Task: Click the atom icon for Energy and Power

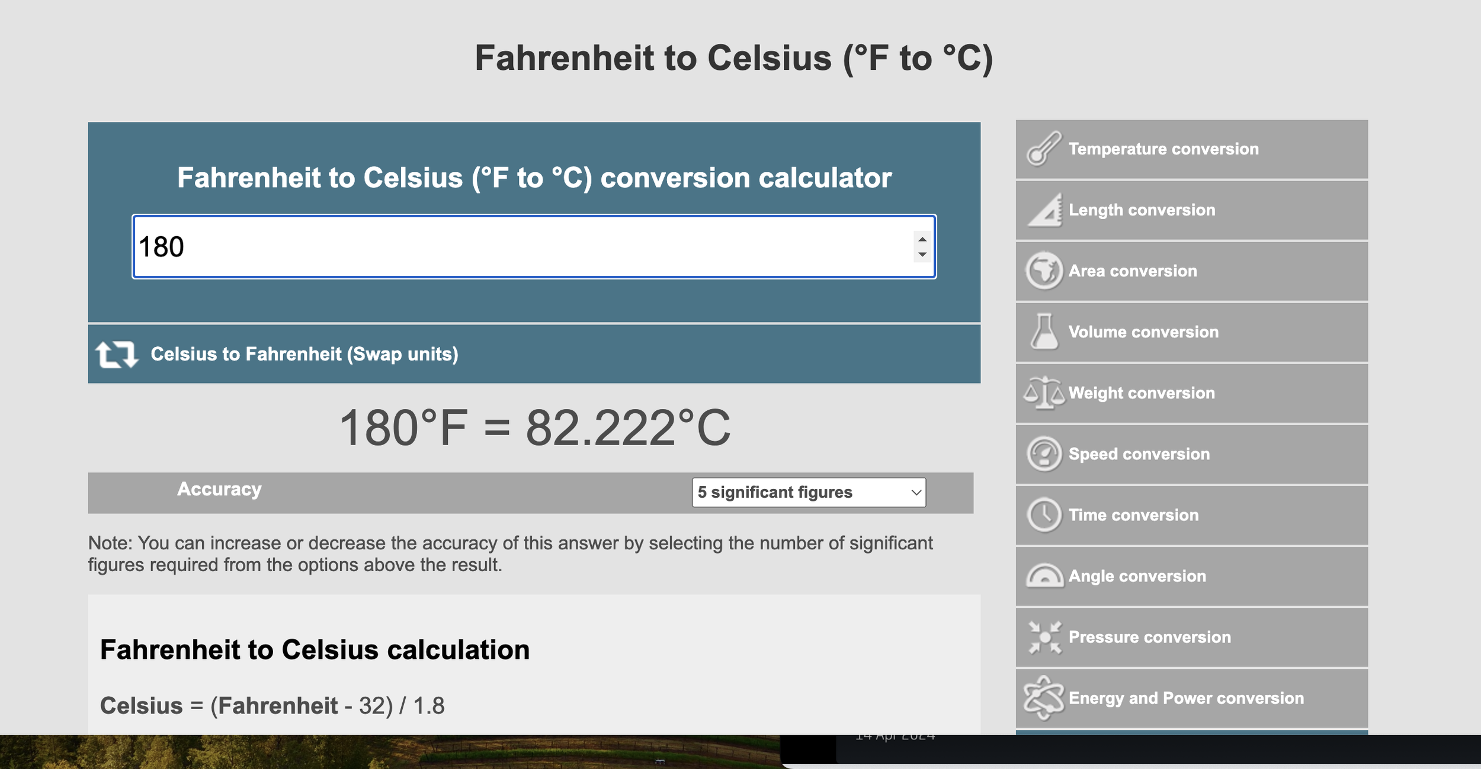Action: point(1044,699)
